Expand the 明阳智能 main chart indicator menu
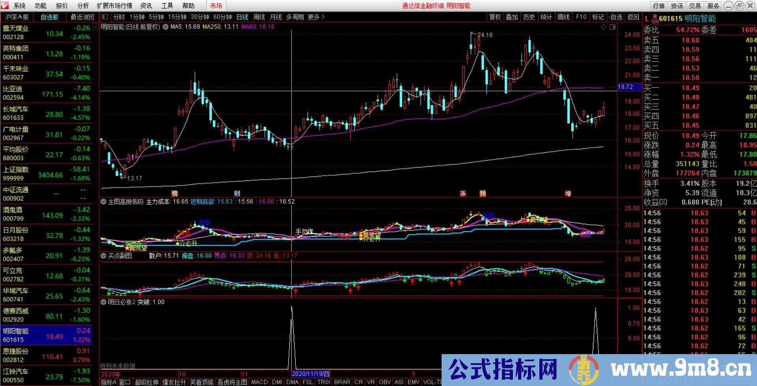 (x=166, y=27)
